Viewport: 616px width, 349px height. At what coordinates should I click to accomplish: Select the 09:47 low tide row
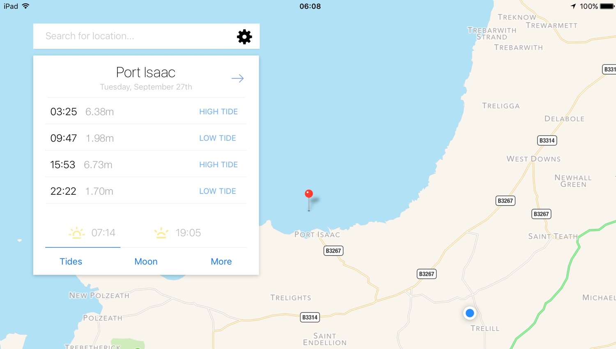pyautogui.click(x=146, y=138)
